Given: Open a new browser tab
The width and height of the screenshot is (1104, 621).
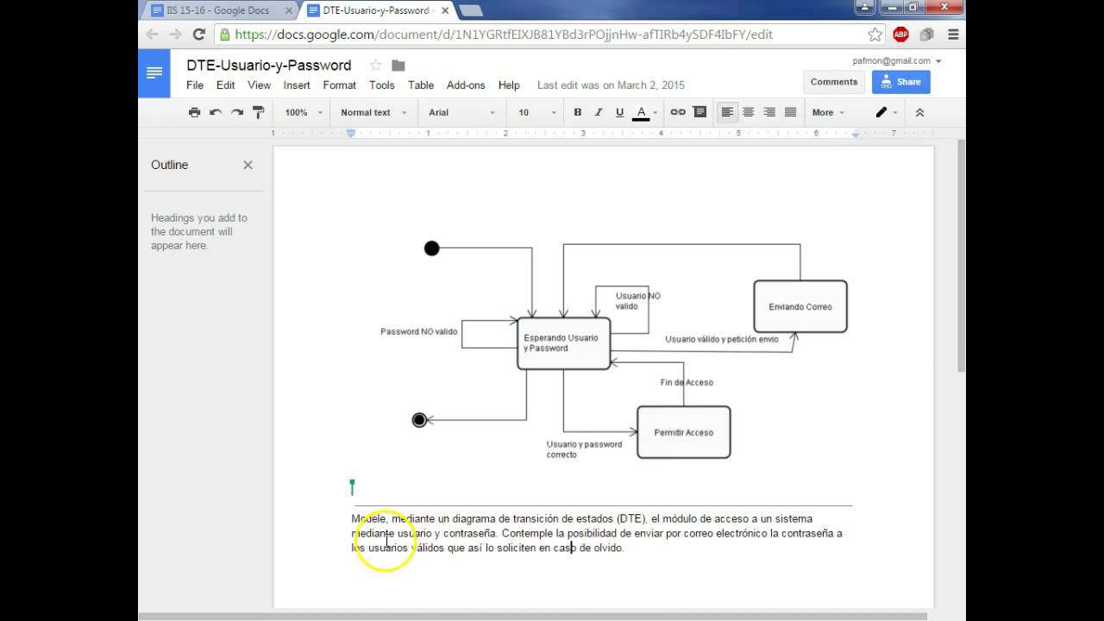Looking at the screenshot, I should tap(470, 10).
